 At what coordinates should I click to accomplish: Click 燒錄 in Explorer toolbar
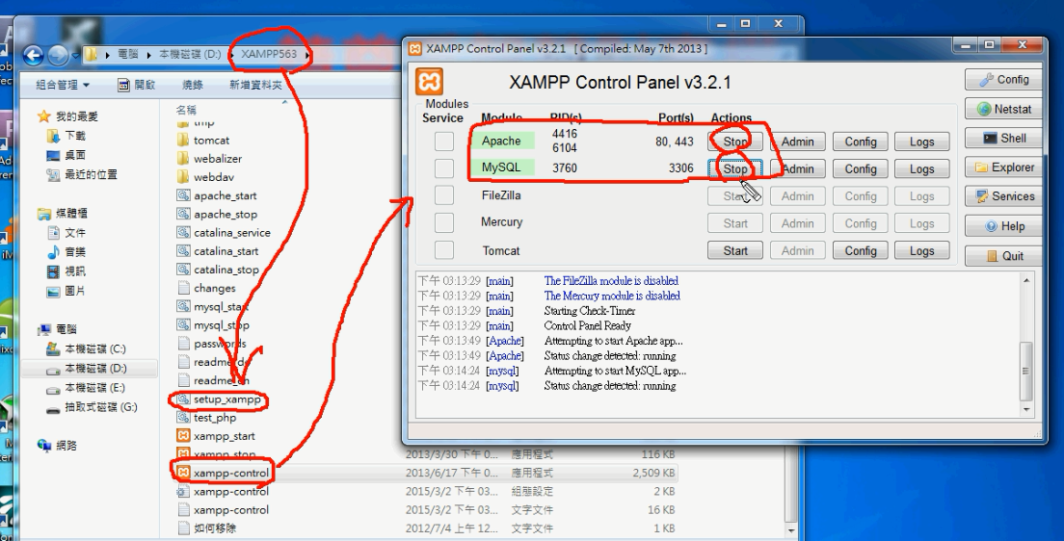[193, 85]
